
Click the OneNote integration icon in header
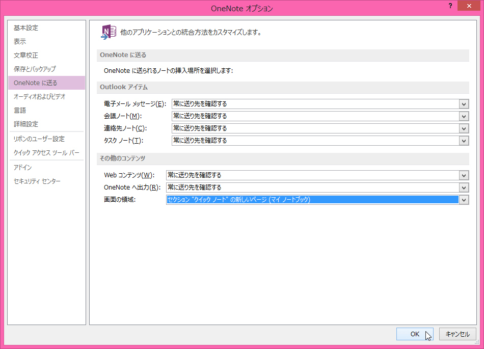[x=109, y=32]
